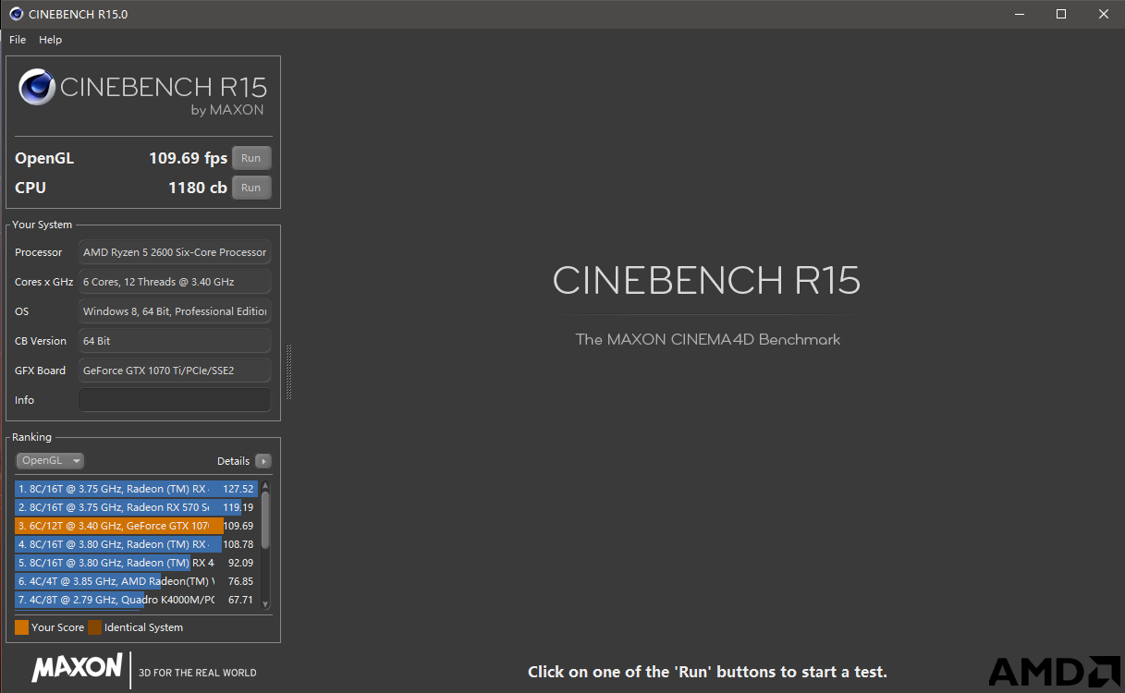Run the CPU benchmark test
This screenshot has width=1125, height=693.
pyautogui.click(x=251, y=188)
